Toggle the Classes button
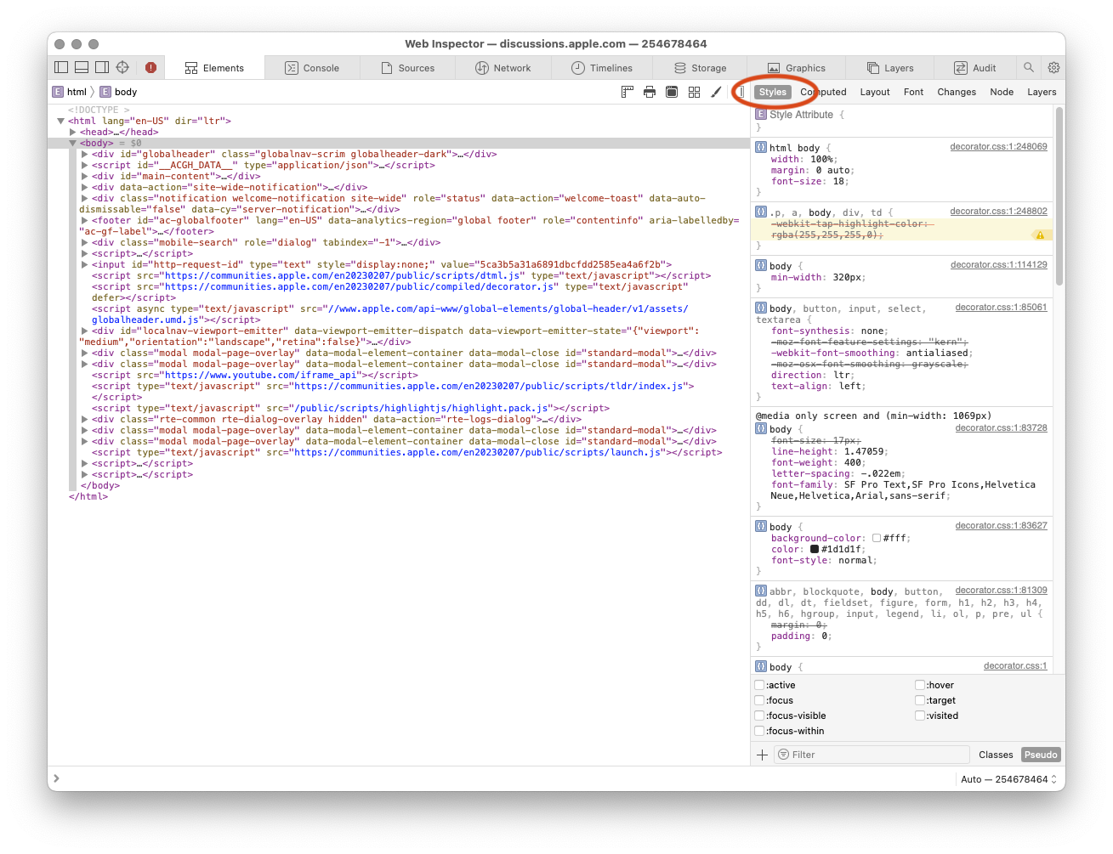 (x=996, y=755)
